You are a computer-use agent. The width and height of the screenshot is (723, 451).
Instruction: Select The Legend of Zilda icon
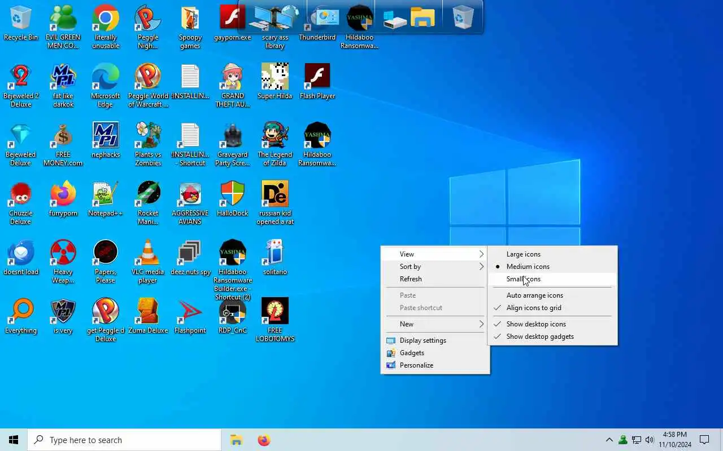tap(275, 144)
